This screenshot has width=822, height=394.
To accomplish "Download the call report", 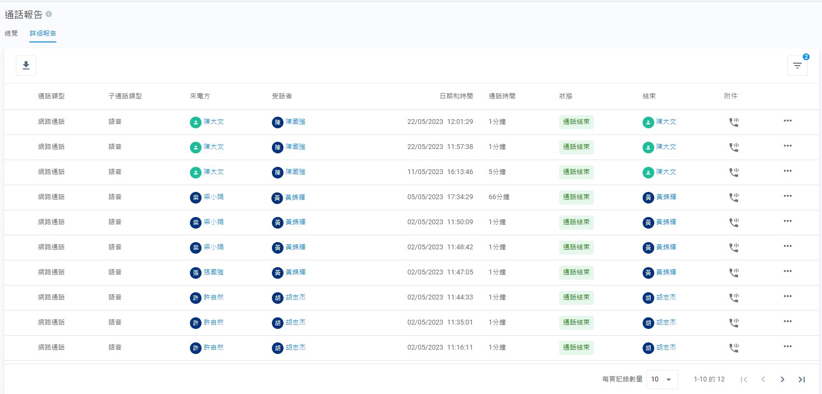I will click(26, 66).
